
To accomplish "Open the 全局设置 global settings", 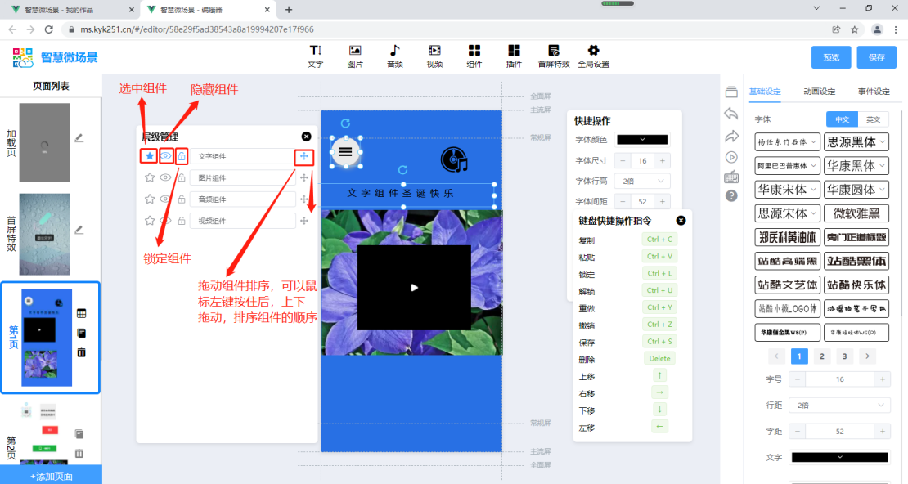I will click(x=593, y=56).
